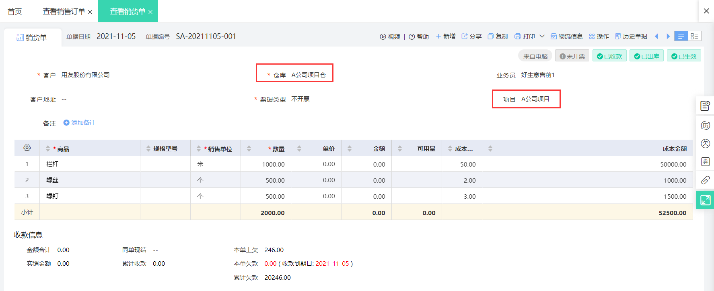Go to the next document arrow
Image resolution: width=714 pixels, height=291 pixels.
coord(668,37)
